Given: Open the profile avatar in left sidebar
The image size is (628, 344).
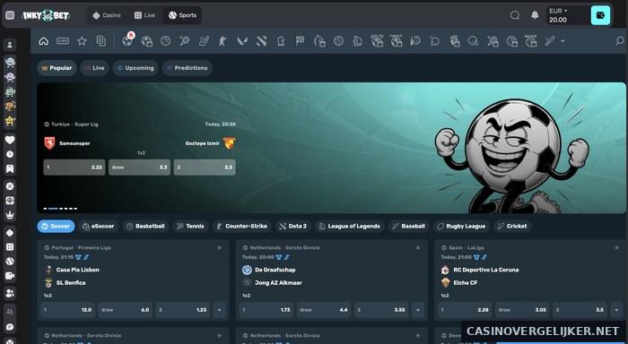Looking at the screenshot, I should coord(10,45).
